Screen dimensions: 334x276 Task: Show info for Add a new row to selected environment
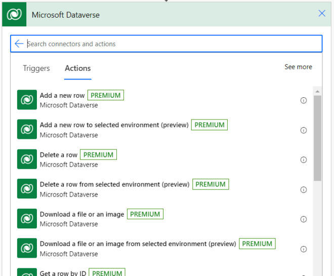(304, 130)
